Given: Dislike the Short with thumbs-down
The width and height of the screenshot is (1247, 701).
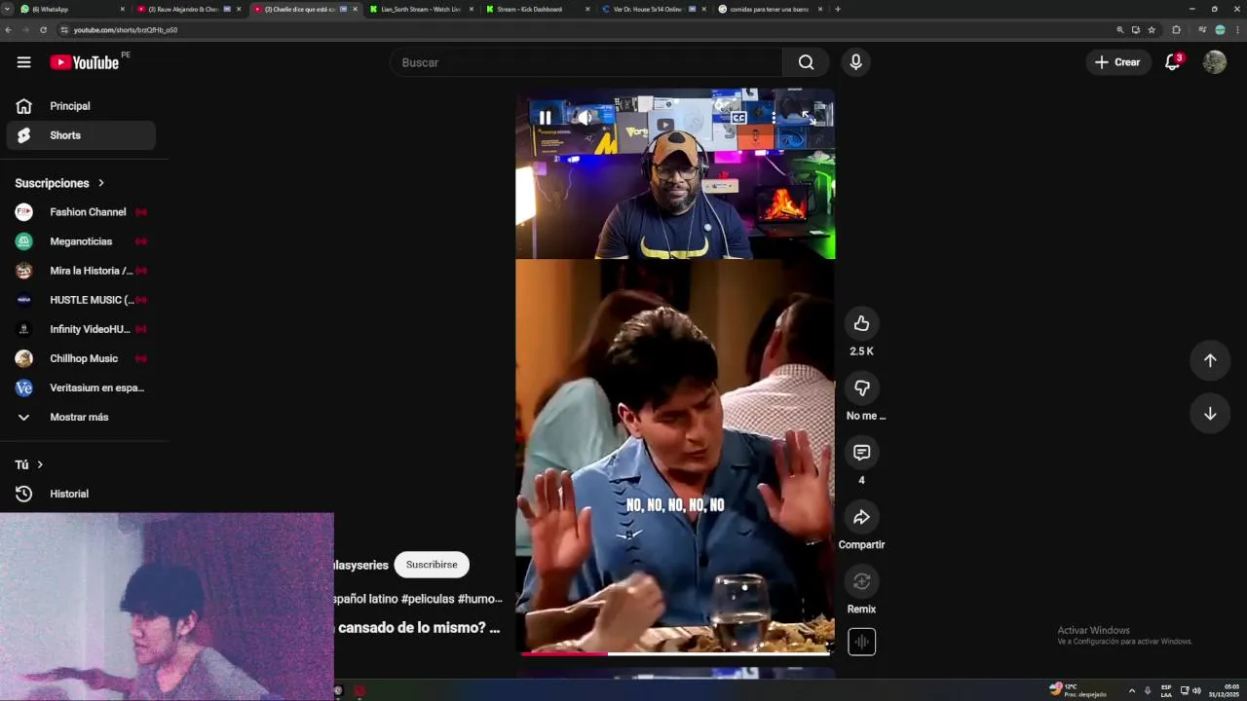Looking at the screenshot, I should click(x=861, y=387).
